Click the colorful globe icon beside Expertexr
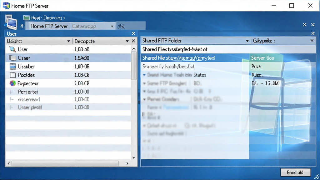The image size is (320, 180). (12, 83)
